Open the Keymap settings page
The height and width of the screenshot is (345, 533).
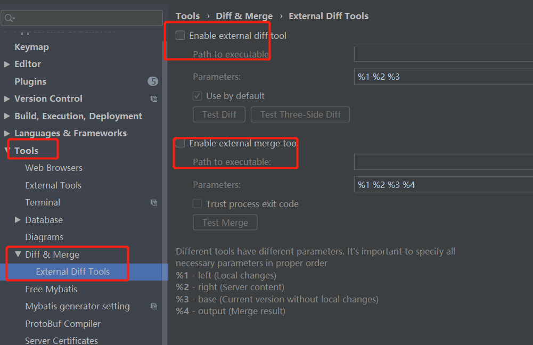[x=31, y=47]
